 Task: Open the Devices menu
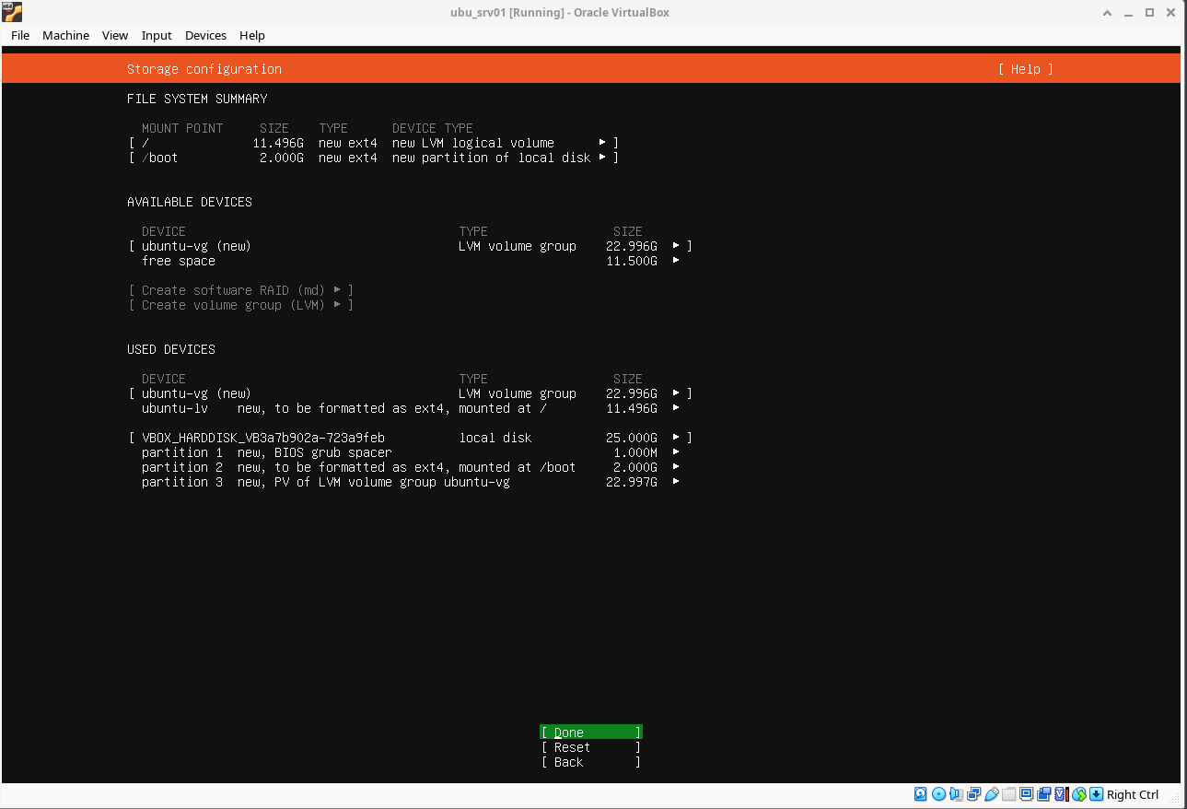205,35
